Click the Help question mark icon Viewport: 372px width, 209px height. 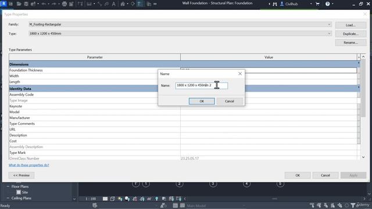click(x=327, y=4)
